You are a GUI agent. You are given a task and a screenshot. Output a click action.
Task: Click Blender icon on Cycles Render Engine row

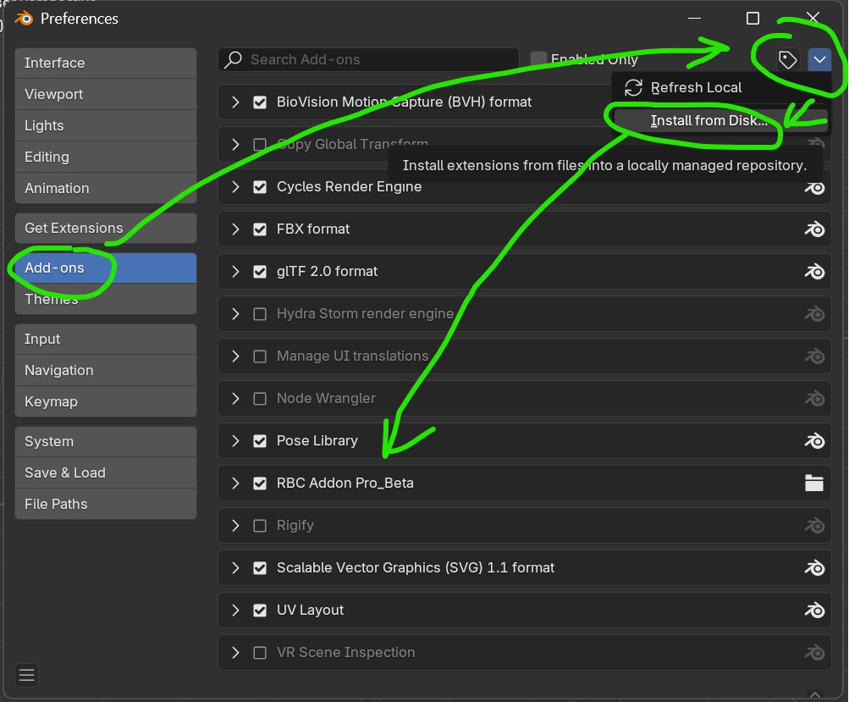tap(814, 187)
